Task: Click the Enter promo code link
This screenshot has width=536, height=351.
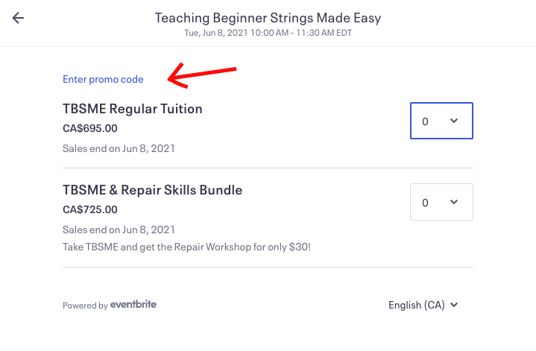Action: tap(103, 79)
